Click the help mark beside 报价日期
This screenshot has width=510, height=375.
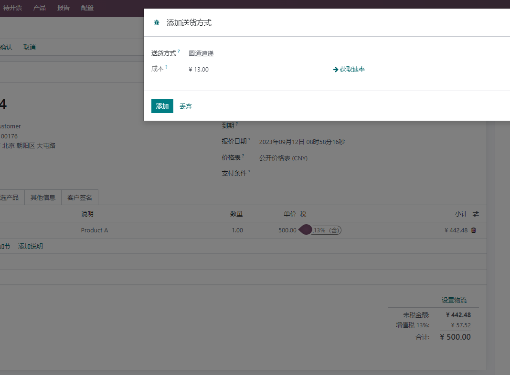coord(249,139)
